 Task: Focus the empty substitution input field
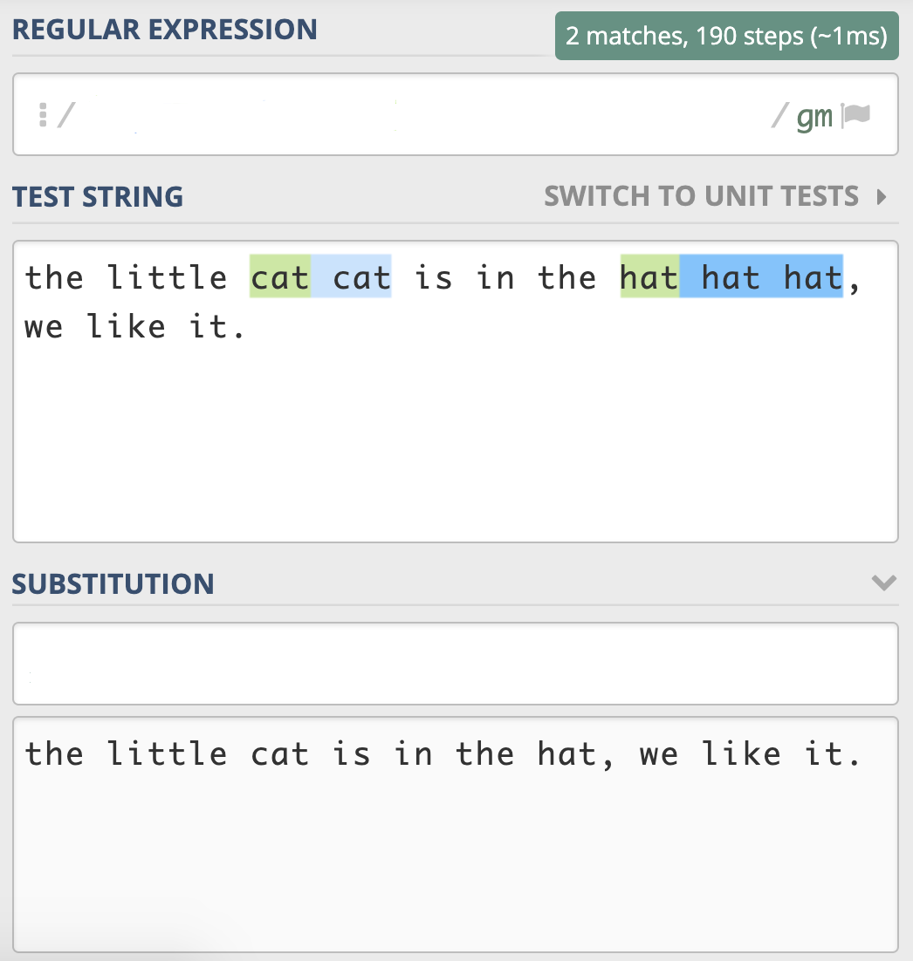coord(454,664)
